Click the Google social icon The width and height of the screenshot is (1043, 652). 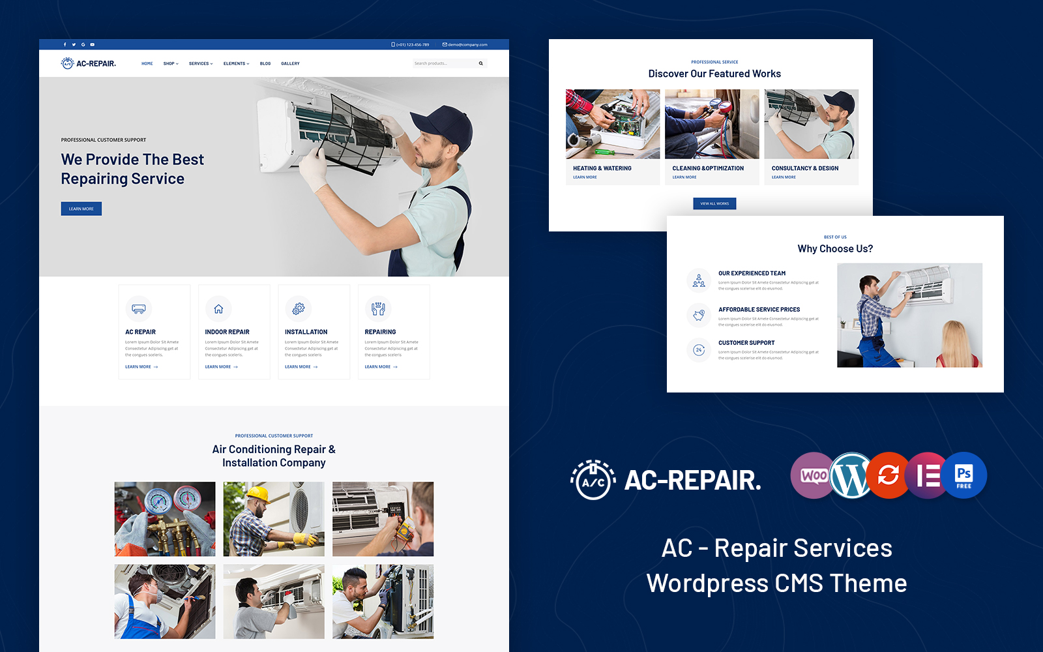pos(81,44)
